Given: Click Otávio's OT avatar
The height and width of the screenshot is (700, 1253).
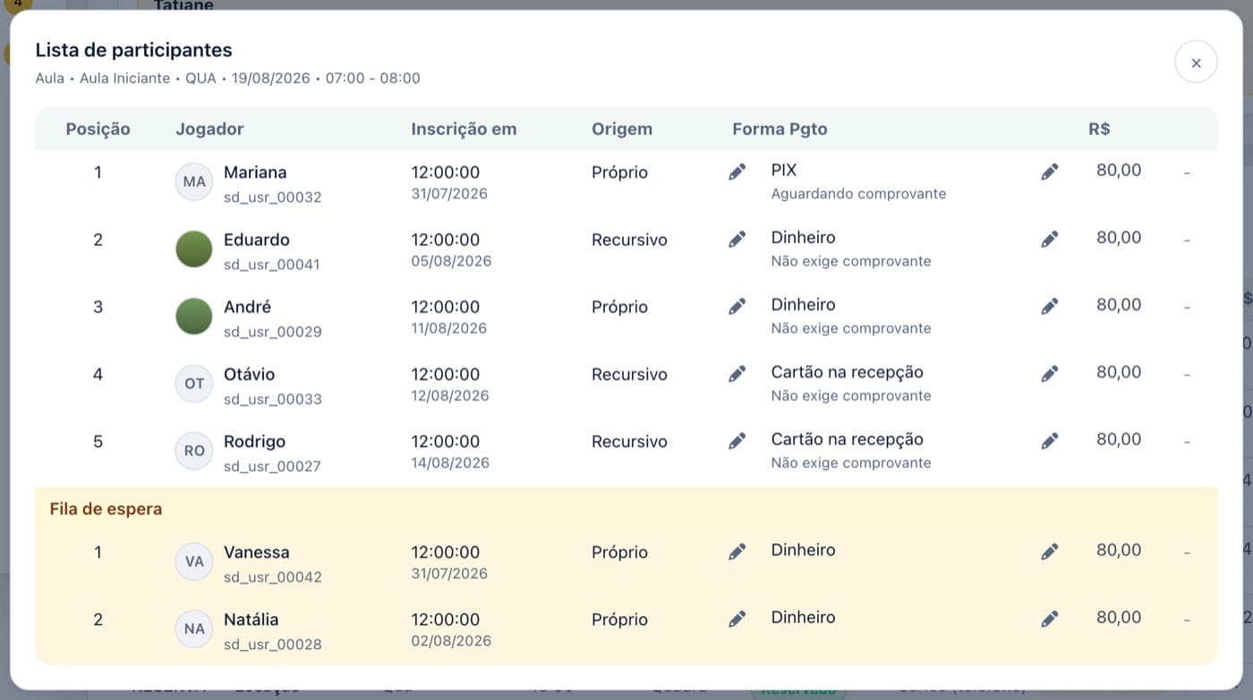Looking at the screenshot, I should [x=194, y=384].
